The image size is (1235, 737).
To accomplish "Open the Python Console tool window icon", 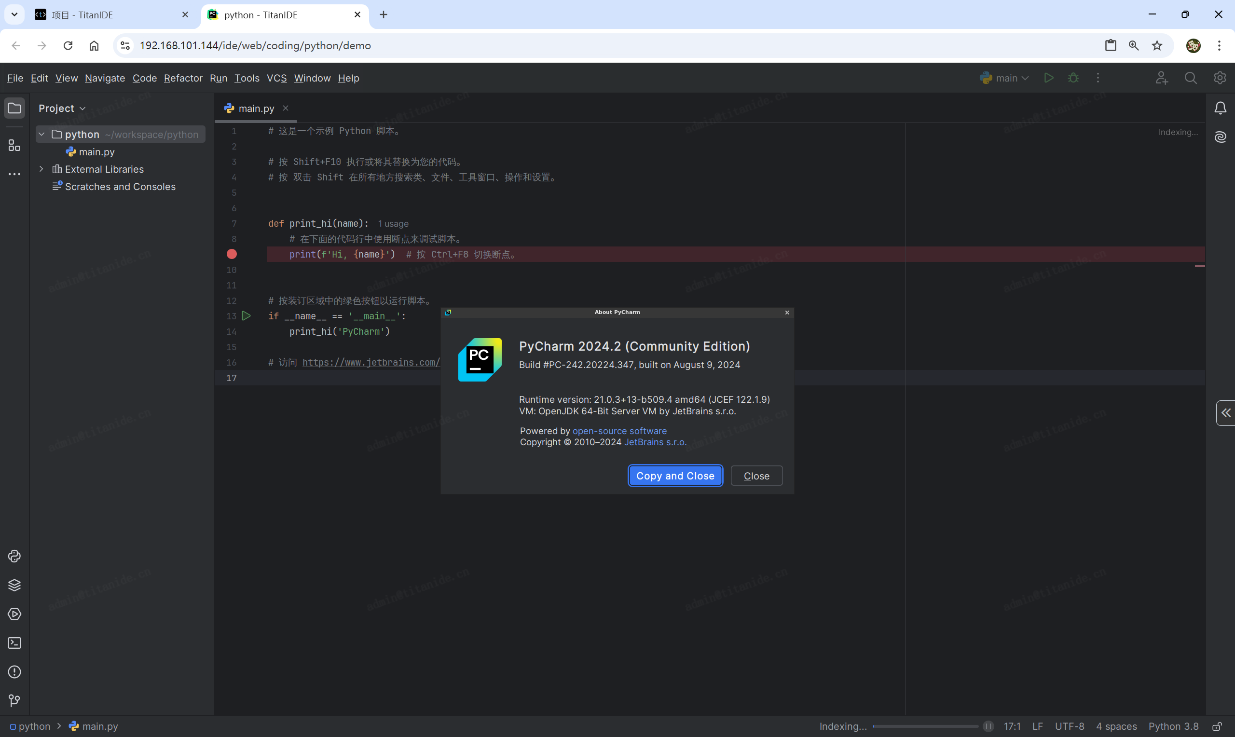I will (14, 556).
